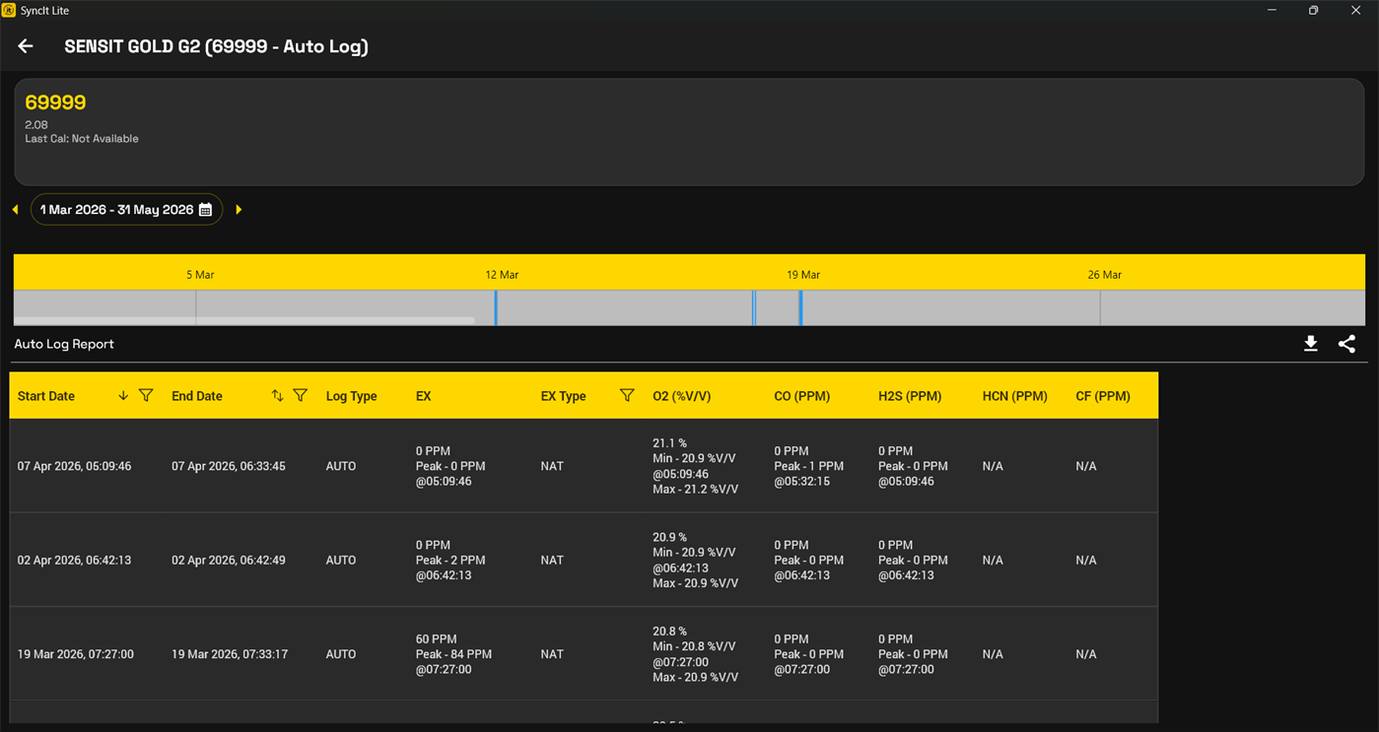Click the EX Type column header label
The width and height of the screenshot is (1379, 732).
(564, 396)
